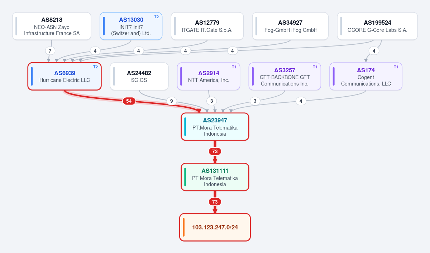
Task: Select the AS6939 Hurricane Electric node
Action: click(x=65, y=76)
